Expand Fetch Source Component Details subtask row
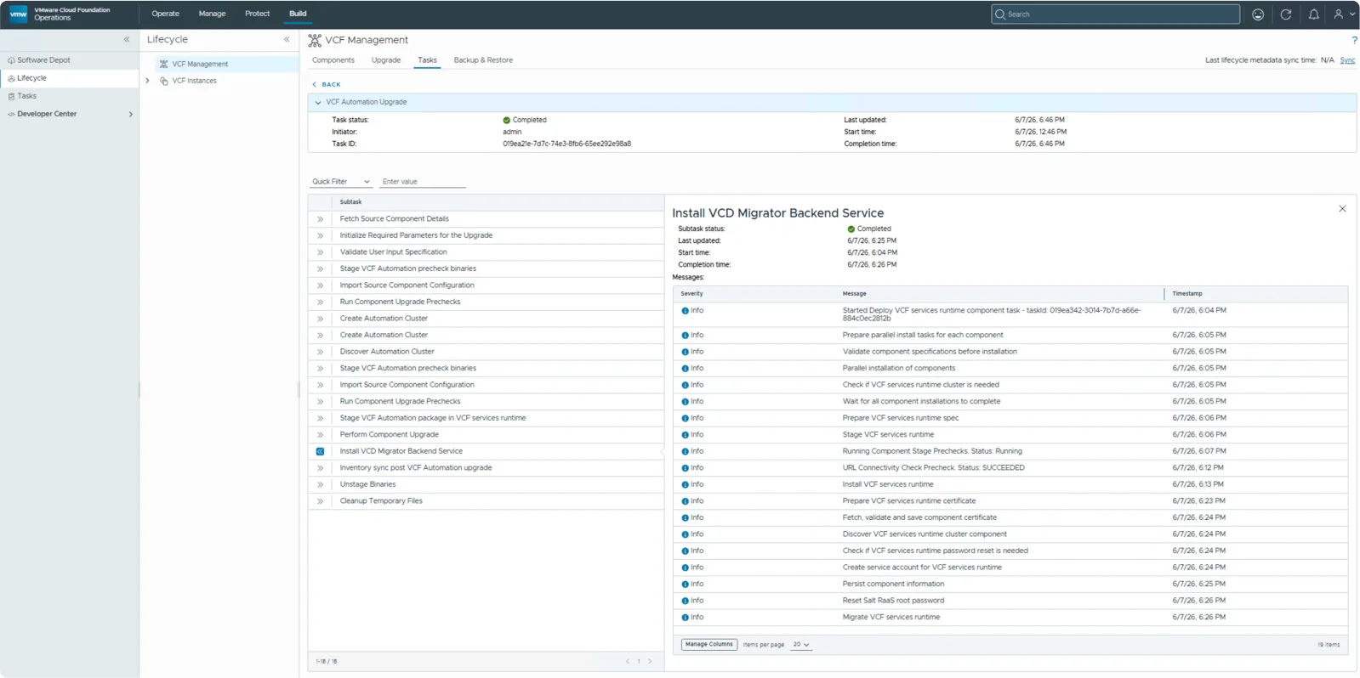 click(x=321, y=219)
